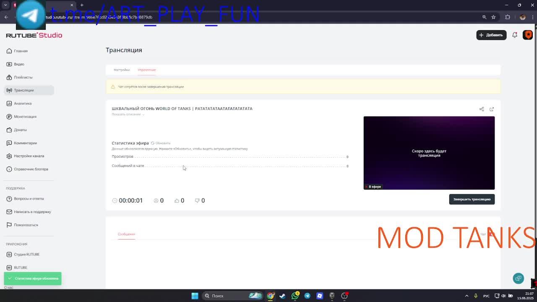Click the Просмотров statistic row

click(230, 156)
